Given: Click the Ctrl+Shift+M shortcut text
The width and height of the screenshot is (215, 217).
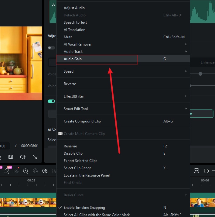Looking at the screenshot, I should click(174, 37).
